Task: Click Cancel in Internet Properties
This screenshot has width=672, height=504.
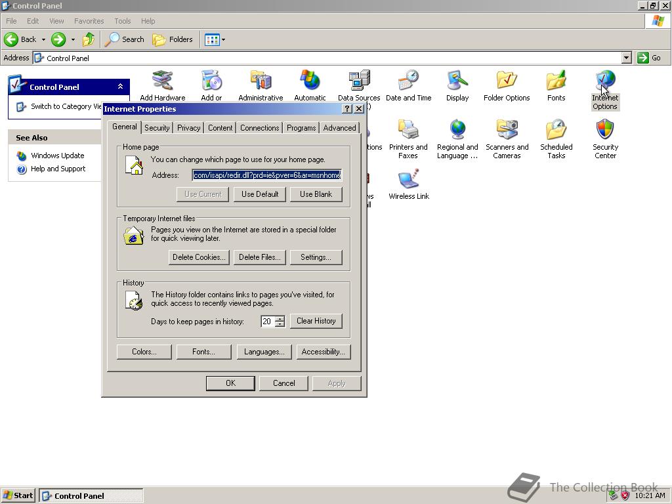Action: pyautogui.click(x=283, y=383)
